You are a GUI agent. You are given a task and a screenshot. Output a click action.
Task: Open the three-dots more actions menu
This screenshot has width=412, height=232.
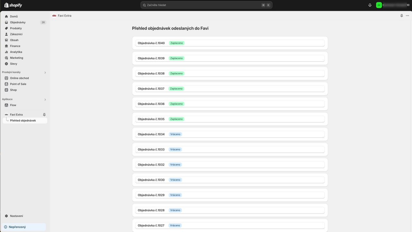(407, 15)
